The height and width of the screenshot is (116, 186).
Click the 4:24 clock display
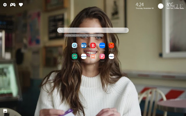pyautogui.click(x=139, y=5)
